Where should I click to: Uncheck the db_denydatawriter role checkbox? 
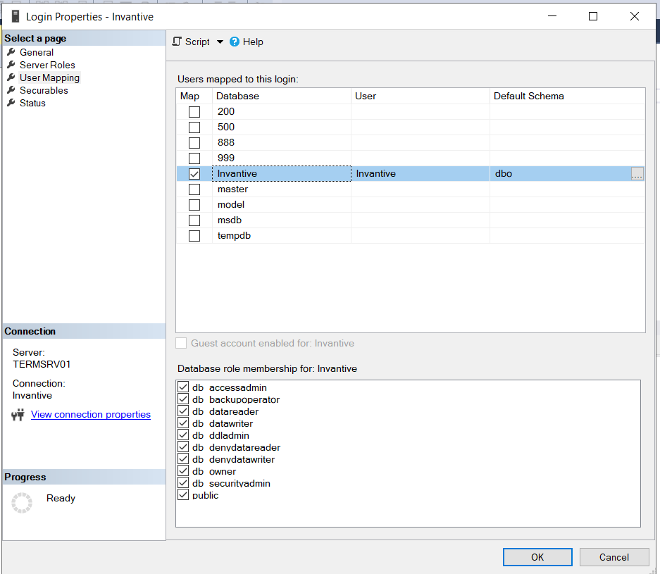183,458
